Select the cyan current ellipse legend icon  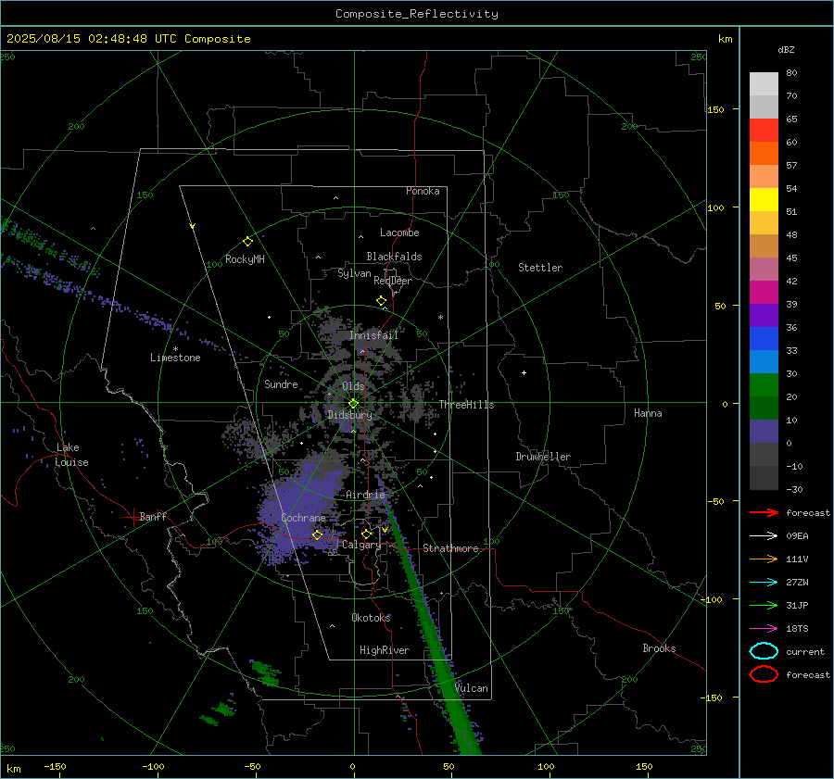click(764, 651)
